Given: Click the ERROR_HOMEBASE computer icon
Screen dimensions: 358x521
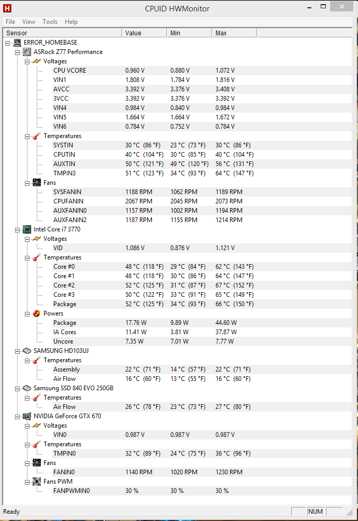Looking at the screenshot, I should tap(17, 43).
